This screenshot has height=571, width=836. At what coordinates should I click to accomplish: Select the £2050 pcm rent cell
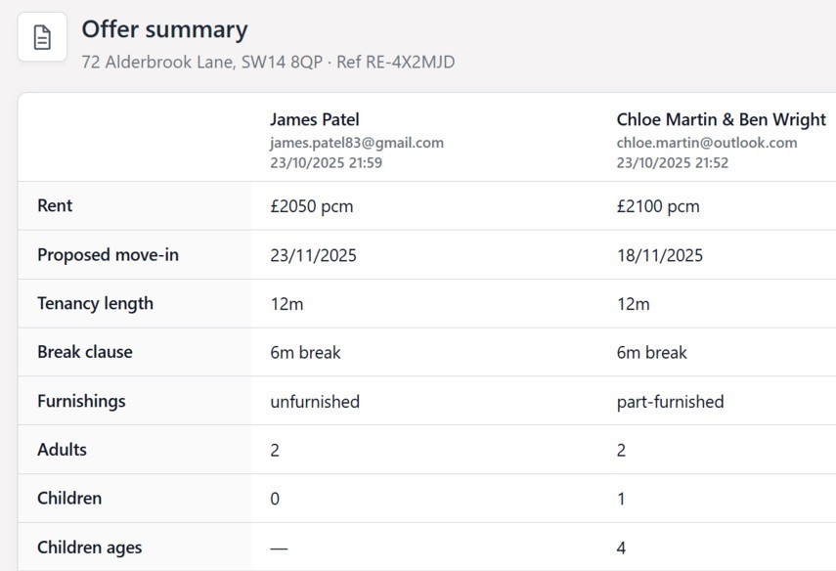312,206
